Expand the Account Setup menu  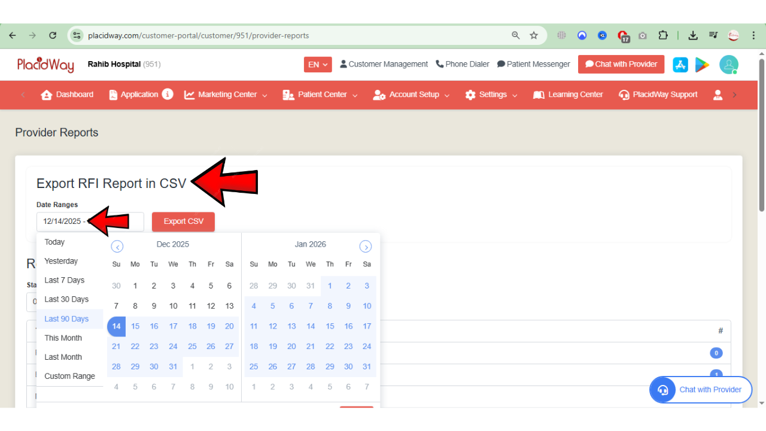[411, 95]
